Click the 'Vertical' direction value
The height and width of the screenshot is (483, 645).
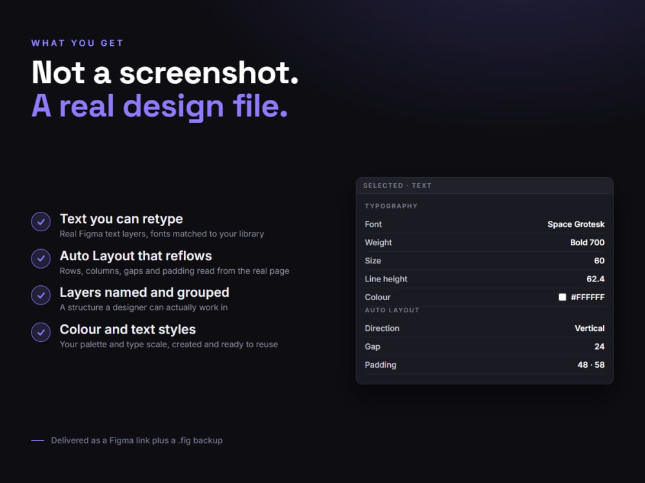click(590, 328)
